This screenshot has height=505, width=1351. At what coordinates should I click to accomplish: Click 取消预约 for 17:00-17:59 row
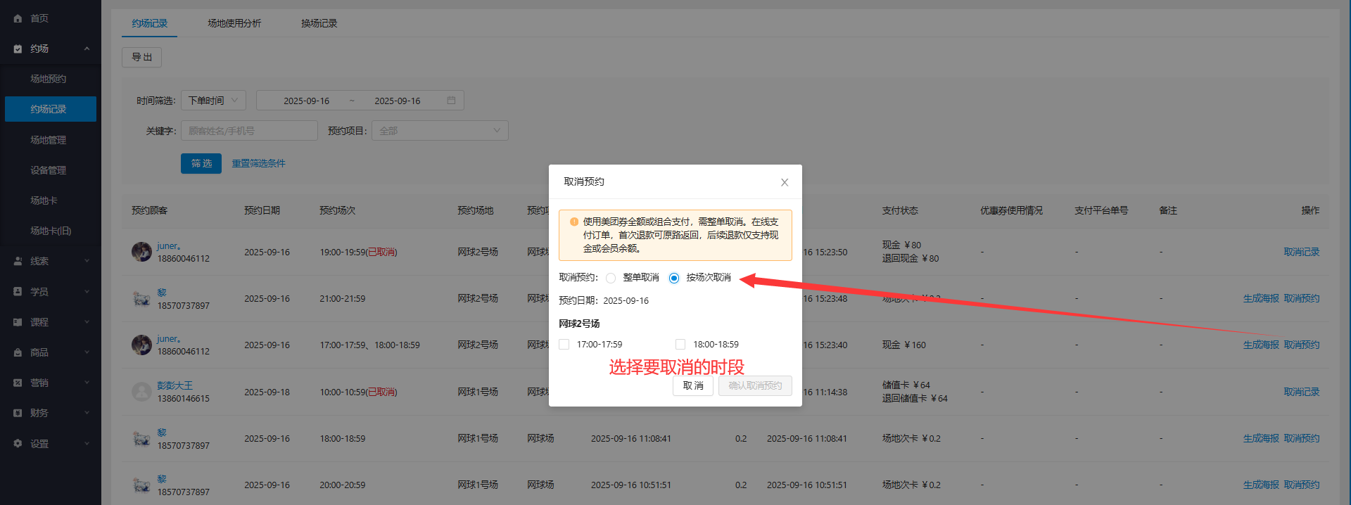1302,345
